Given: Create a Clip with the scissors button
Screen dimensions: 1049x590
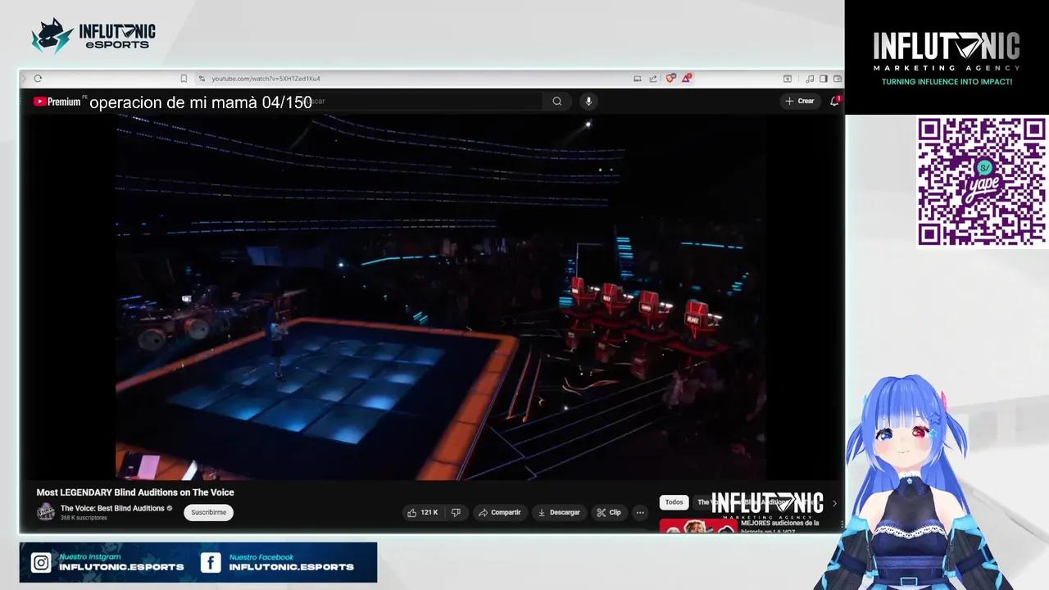Looking at the screenshot, I should pyautogui.click(x=609, y=512).
